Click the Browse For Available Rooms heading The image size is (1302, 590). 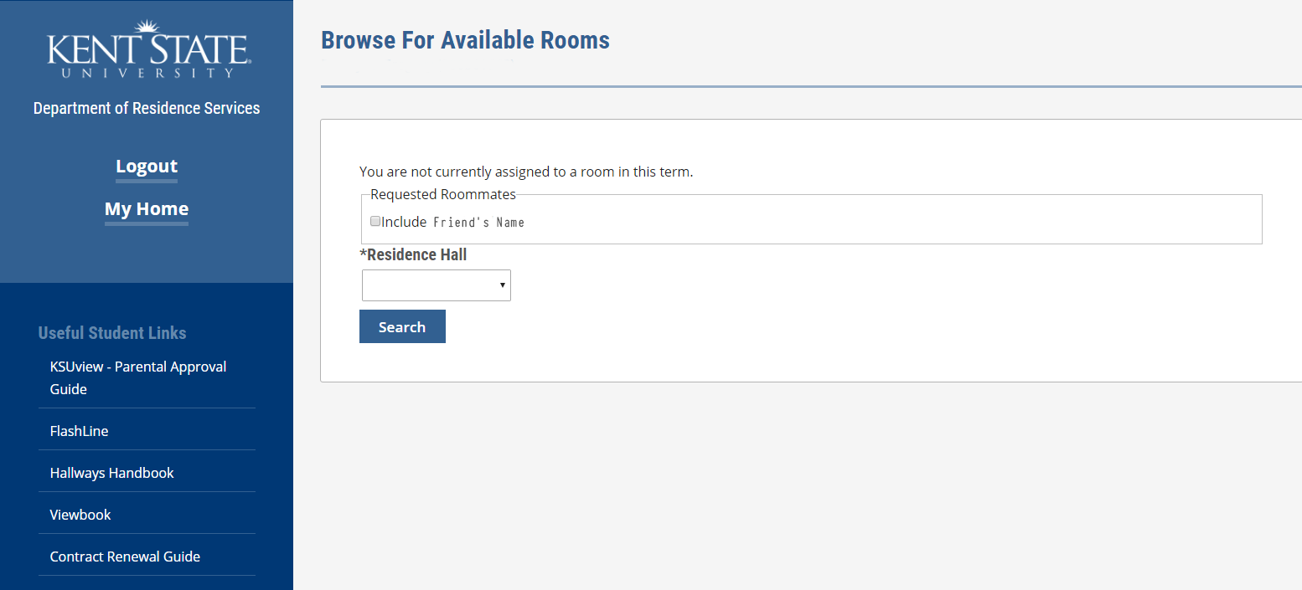point(465,40)
